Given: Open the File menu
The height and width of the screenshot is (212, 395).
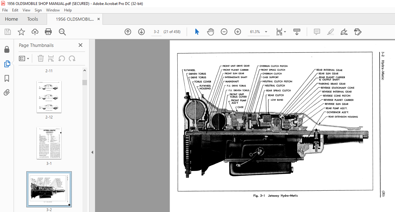Looking at the screenshot, I should pyautogui.click(x=5, y=10).
